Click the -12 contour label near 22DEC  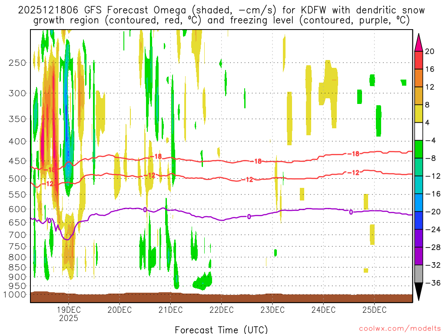pyautogui.click(x=247, y=180)
